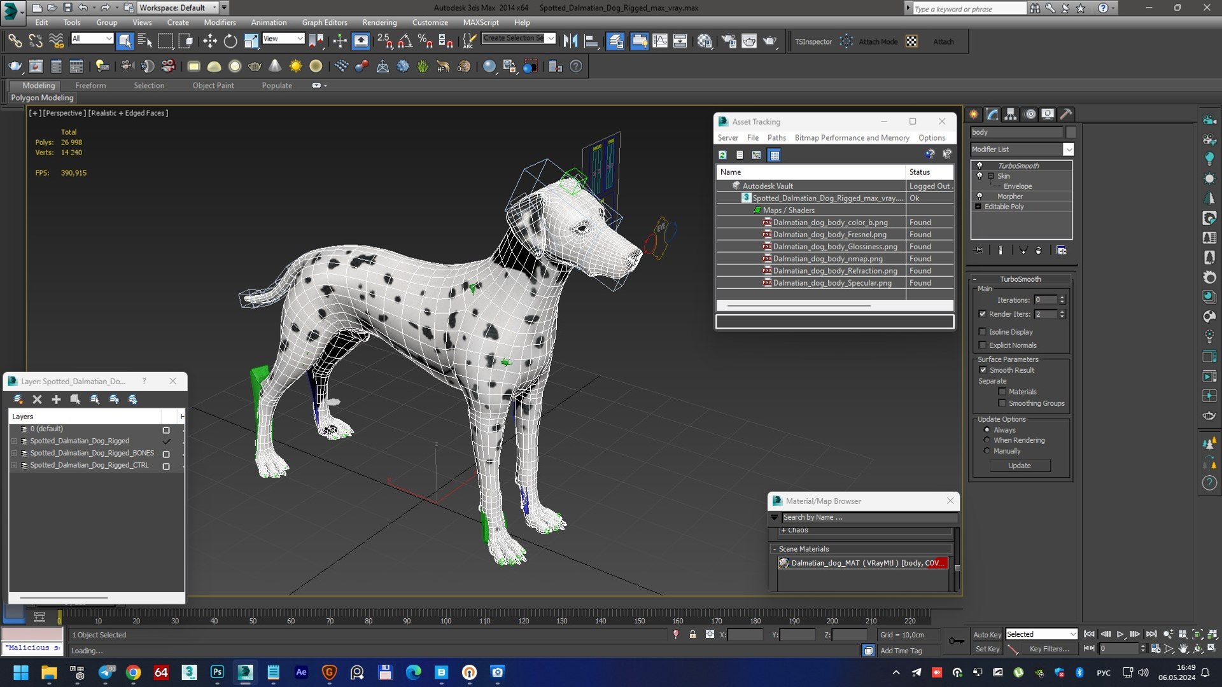Viewport: 1222px width, 687px height.
Task: Click the Pin Stack icon
Action: coord(979,250)
